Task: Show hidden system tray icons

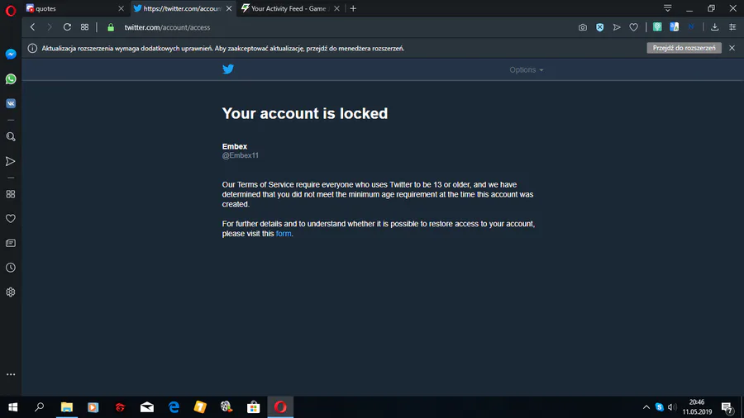Action: 646,407
